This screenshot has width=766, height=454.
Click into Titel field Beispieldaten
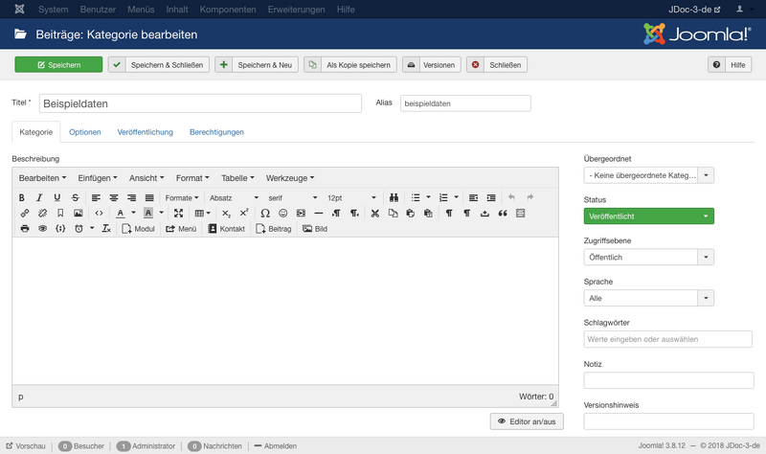(x=200, y=103)
